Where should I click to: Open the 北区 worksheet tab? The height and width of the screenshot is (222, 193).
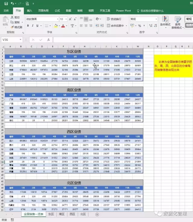pos(83,214)
